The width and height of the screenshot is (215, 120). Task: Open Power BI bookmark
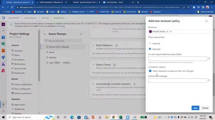(x=116, y=12)
